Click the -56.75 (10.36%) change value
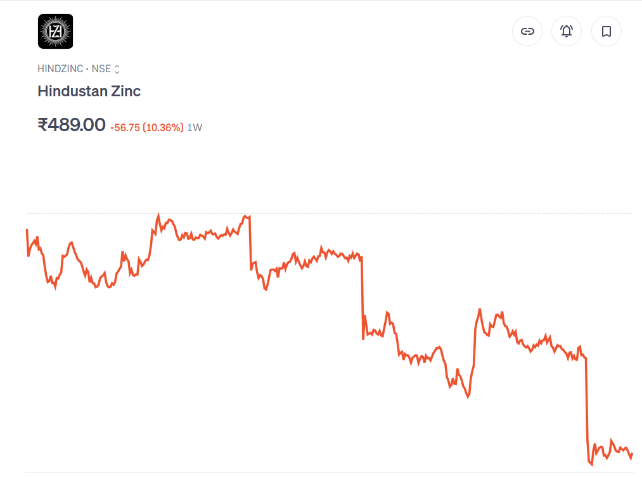This screenshot has width=642, height=477. [146, 128]
